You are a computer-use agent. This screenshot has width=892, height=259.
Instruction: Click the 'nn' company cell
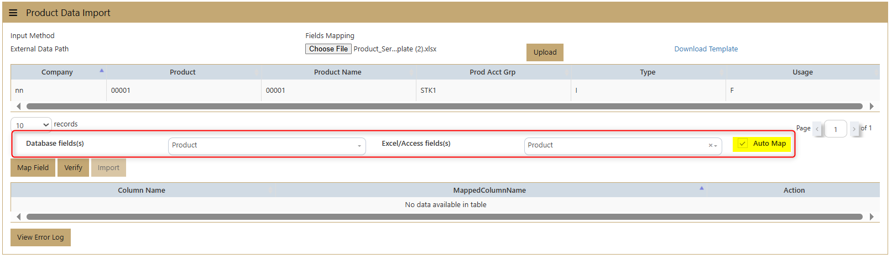59,91
